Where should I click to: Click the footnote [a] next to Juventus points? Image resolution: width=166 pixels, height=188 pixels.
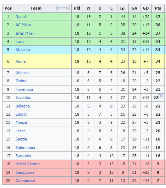(x=160, y=96)
